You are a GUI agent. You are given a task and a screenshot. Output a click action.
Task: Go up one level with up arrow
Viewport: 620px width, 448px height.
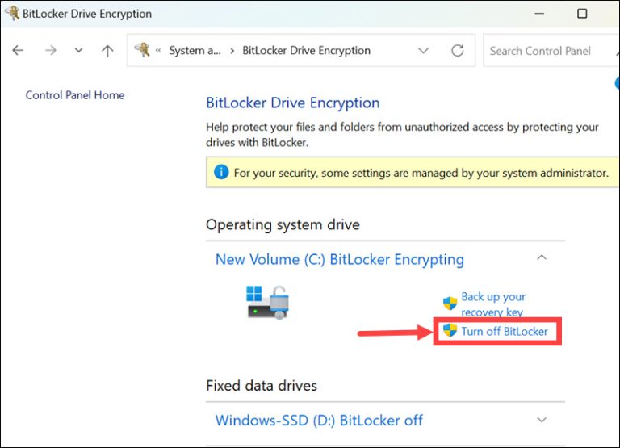pos(107,51)
